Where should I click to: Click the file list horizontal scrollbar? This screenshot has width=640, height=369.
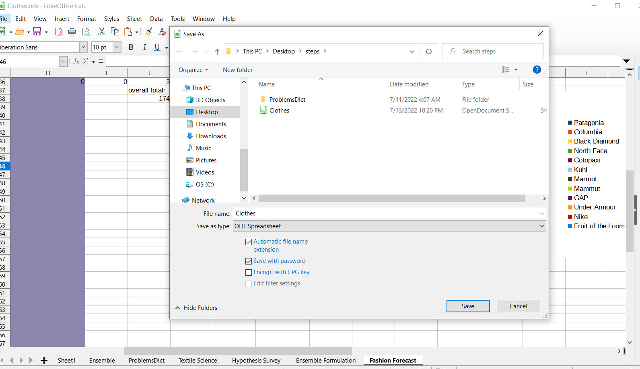(x=392, y=199)
